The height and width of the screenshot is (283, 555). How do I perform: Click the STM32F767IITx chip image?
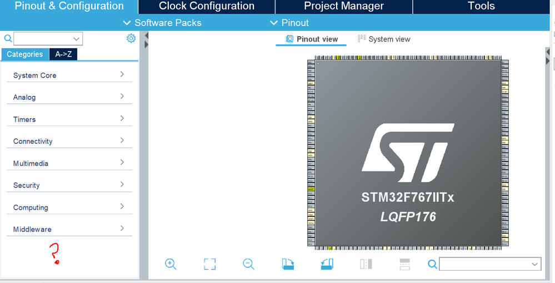tap(408, 153)
